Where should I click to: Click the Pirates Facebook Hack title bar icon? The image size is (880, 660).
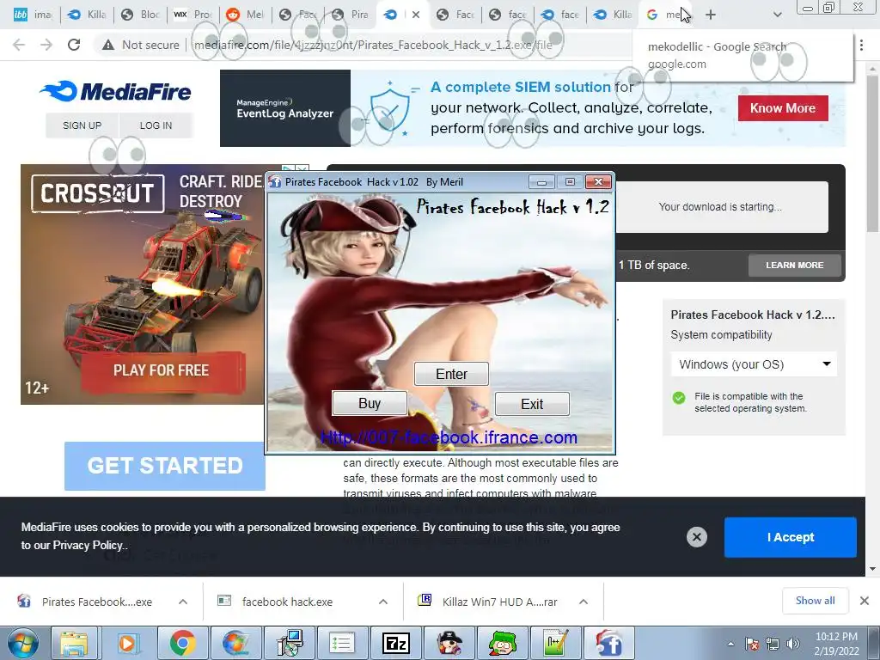(x=275, y=182)
